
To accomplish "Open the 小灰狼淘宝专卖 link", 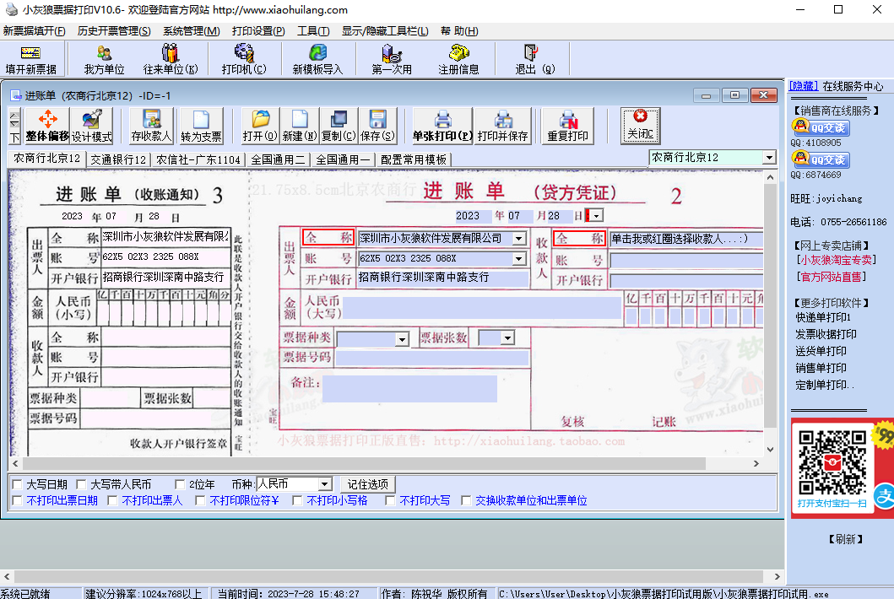I will (x=836, y=260).
